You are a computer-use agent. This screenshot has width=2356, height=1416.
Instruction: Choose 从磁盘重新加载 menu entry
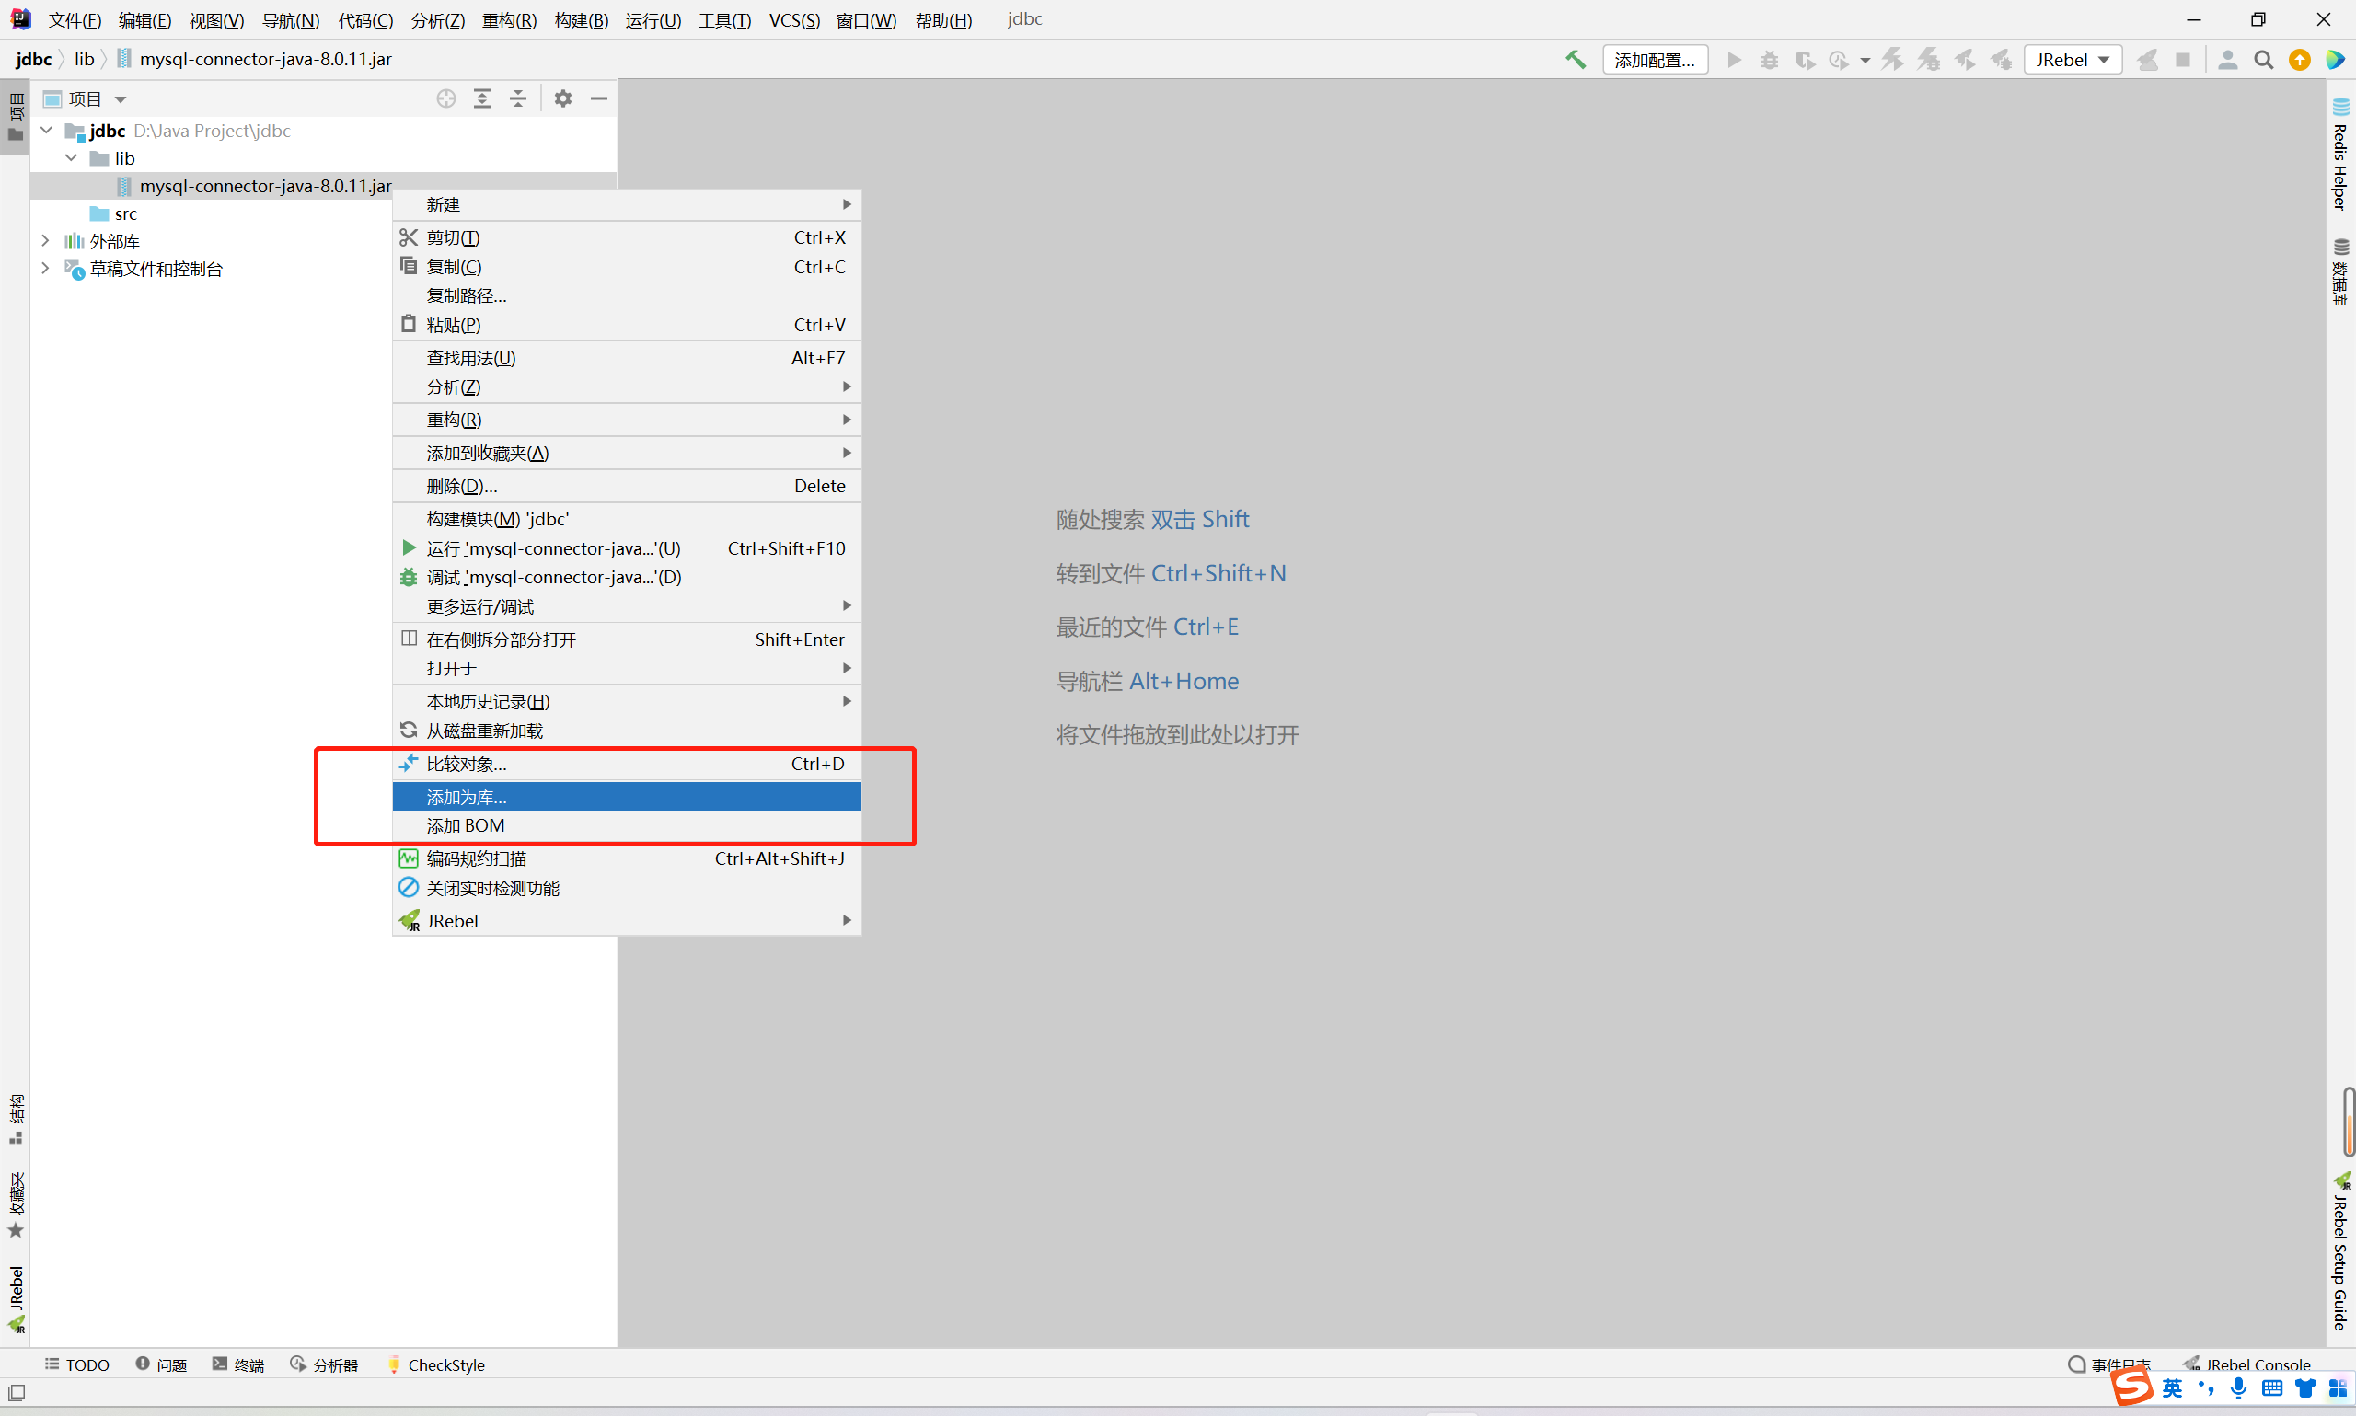[x=484, y=731]
